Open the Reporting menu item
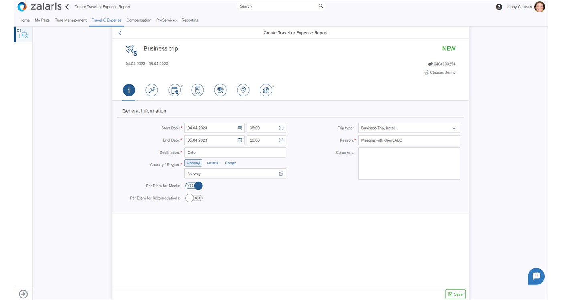The width and height of the screenshot is (561, 300). 190,20
